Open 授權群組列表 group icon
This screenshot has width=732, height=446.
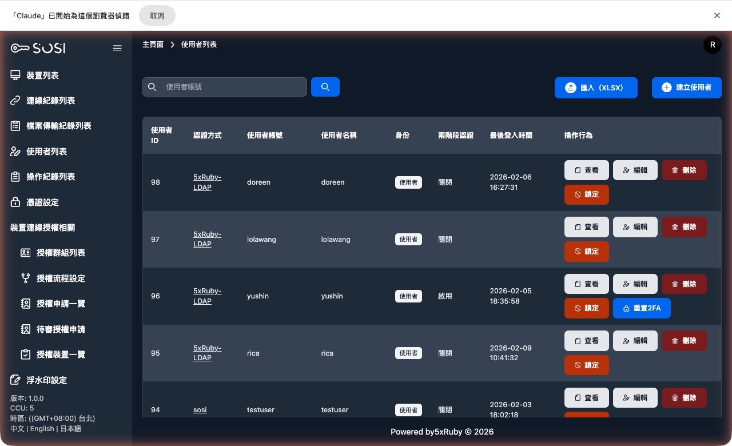pyautogui.click(x=26, y=253)
